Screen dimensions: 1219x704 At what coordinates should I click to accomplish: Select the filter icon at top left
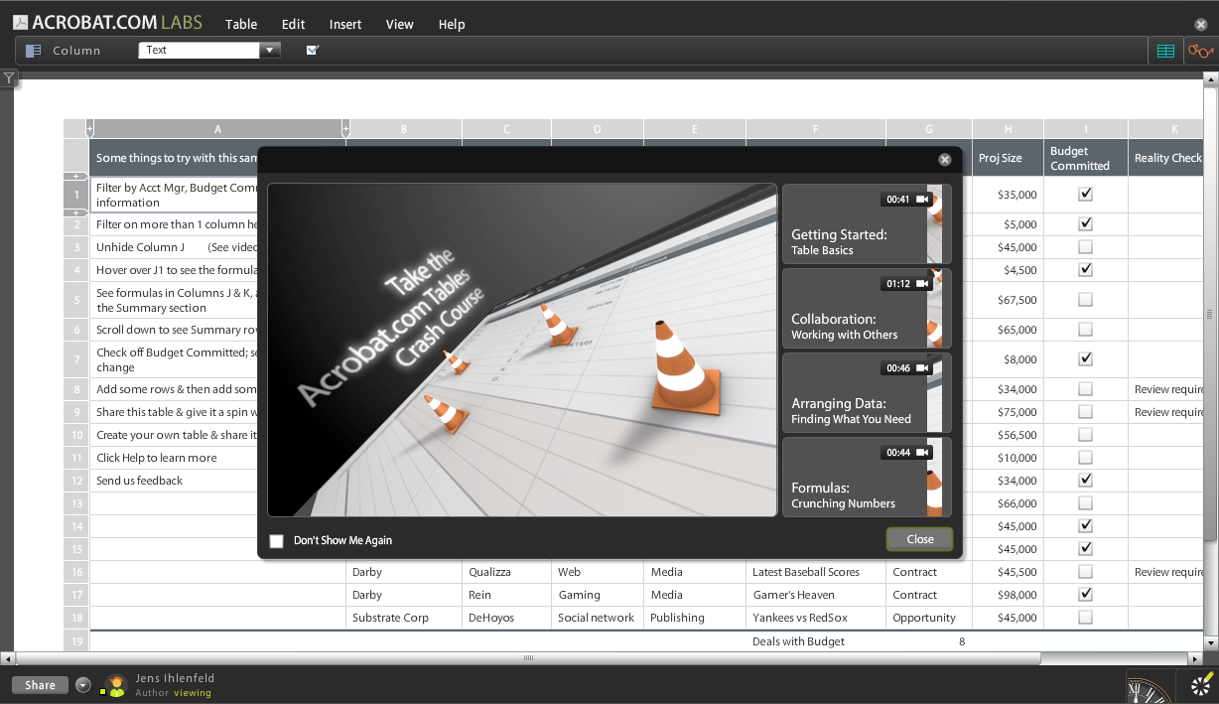(x=9, y=77)
